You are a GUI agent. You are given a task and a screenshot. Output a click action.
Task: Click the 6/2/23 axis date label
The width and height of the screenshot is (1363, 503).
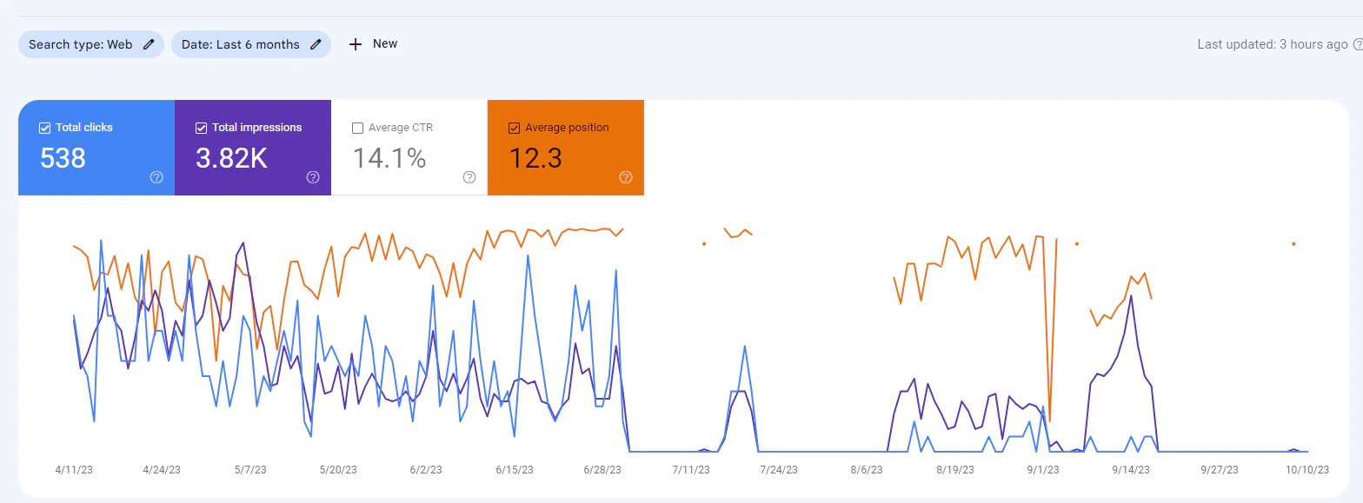tap(426, 470)
